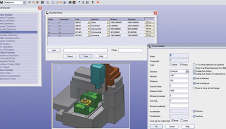Click the More button for the A axis row

(x=149, y=32)
